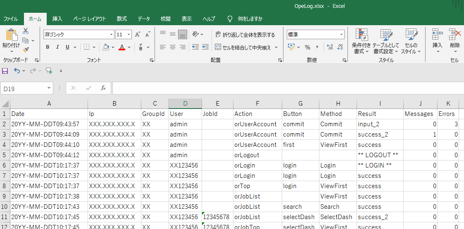The width and height of the screenshot is (464, 229).
Task: Increase indent icon
Action: point(205,47)
